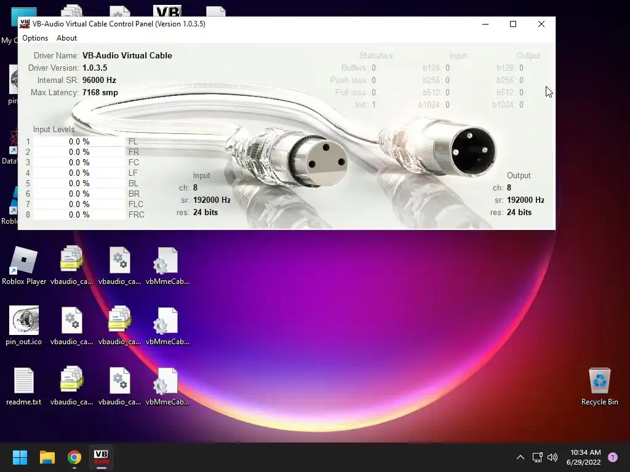Select vbaudio_ca... icon right beside readme.txt
The image size is (630, 472).
(x=71, y=386)
